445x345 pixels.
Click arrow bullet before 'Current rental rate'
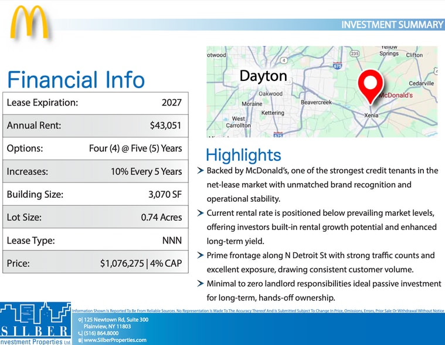[201, 212]
